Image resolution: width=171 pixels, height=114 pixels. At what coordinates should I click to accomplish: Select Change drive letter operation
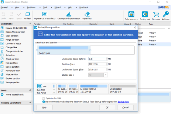click(14, 51)
